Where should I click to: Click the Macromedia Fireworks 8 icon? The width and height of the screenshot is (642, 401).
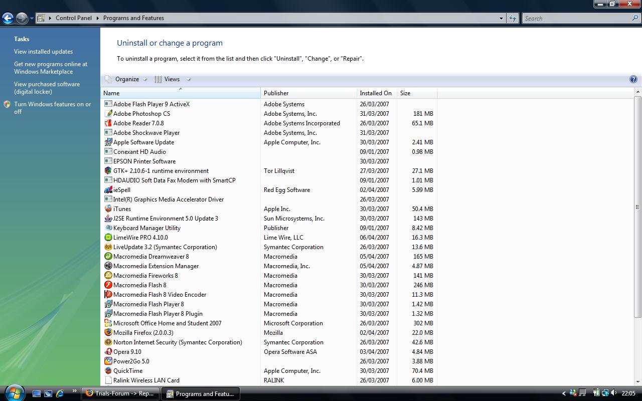point(108,276)
